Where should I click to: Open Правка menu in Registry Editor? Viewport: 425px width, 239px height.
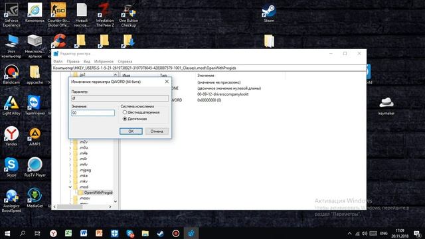pyautogui.click(x=73, y=62)
